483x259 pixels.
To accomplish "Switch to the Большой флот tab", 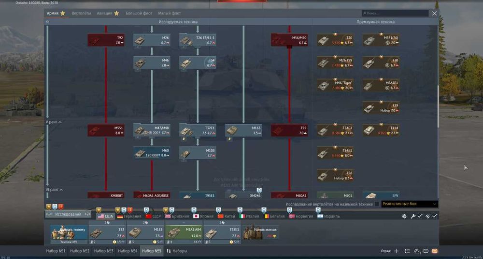I will click(x=139, y=13).
